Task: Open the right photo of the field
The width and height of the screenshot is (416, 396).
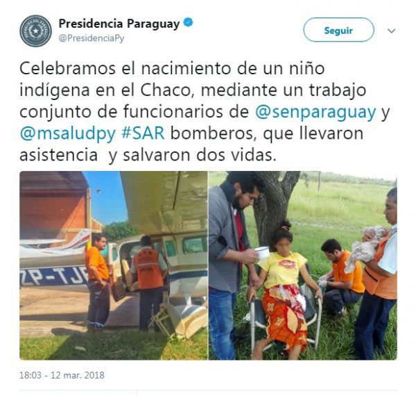Action: tap(303, 265)
